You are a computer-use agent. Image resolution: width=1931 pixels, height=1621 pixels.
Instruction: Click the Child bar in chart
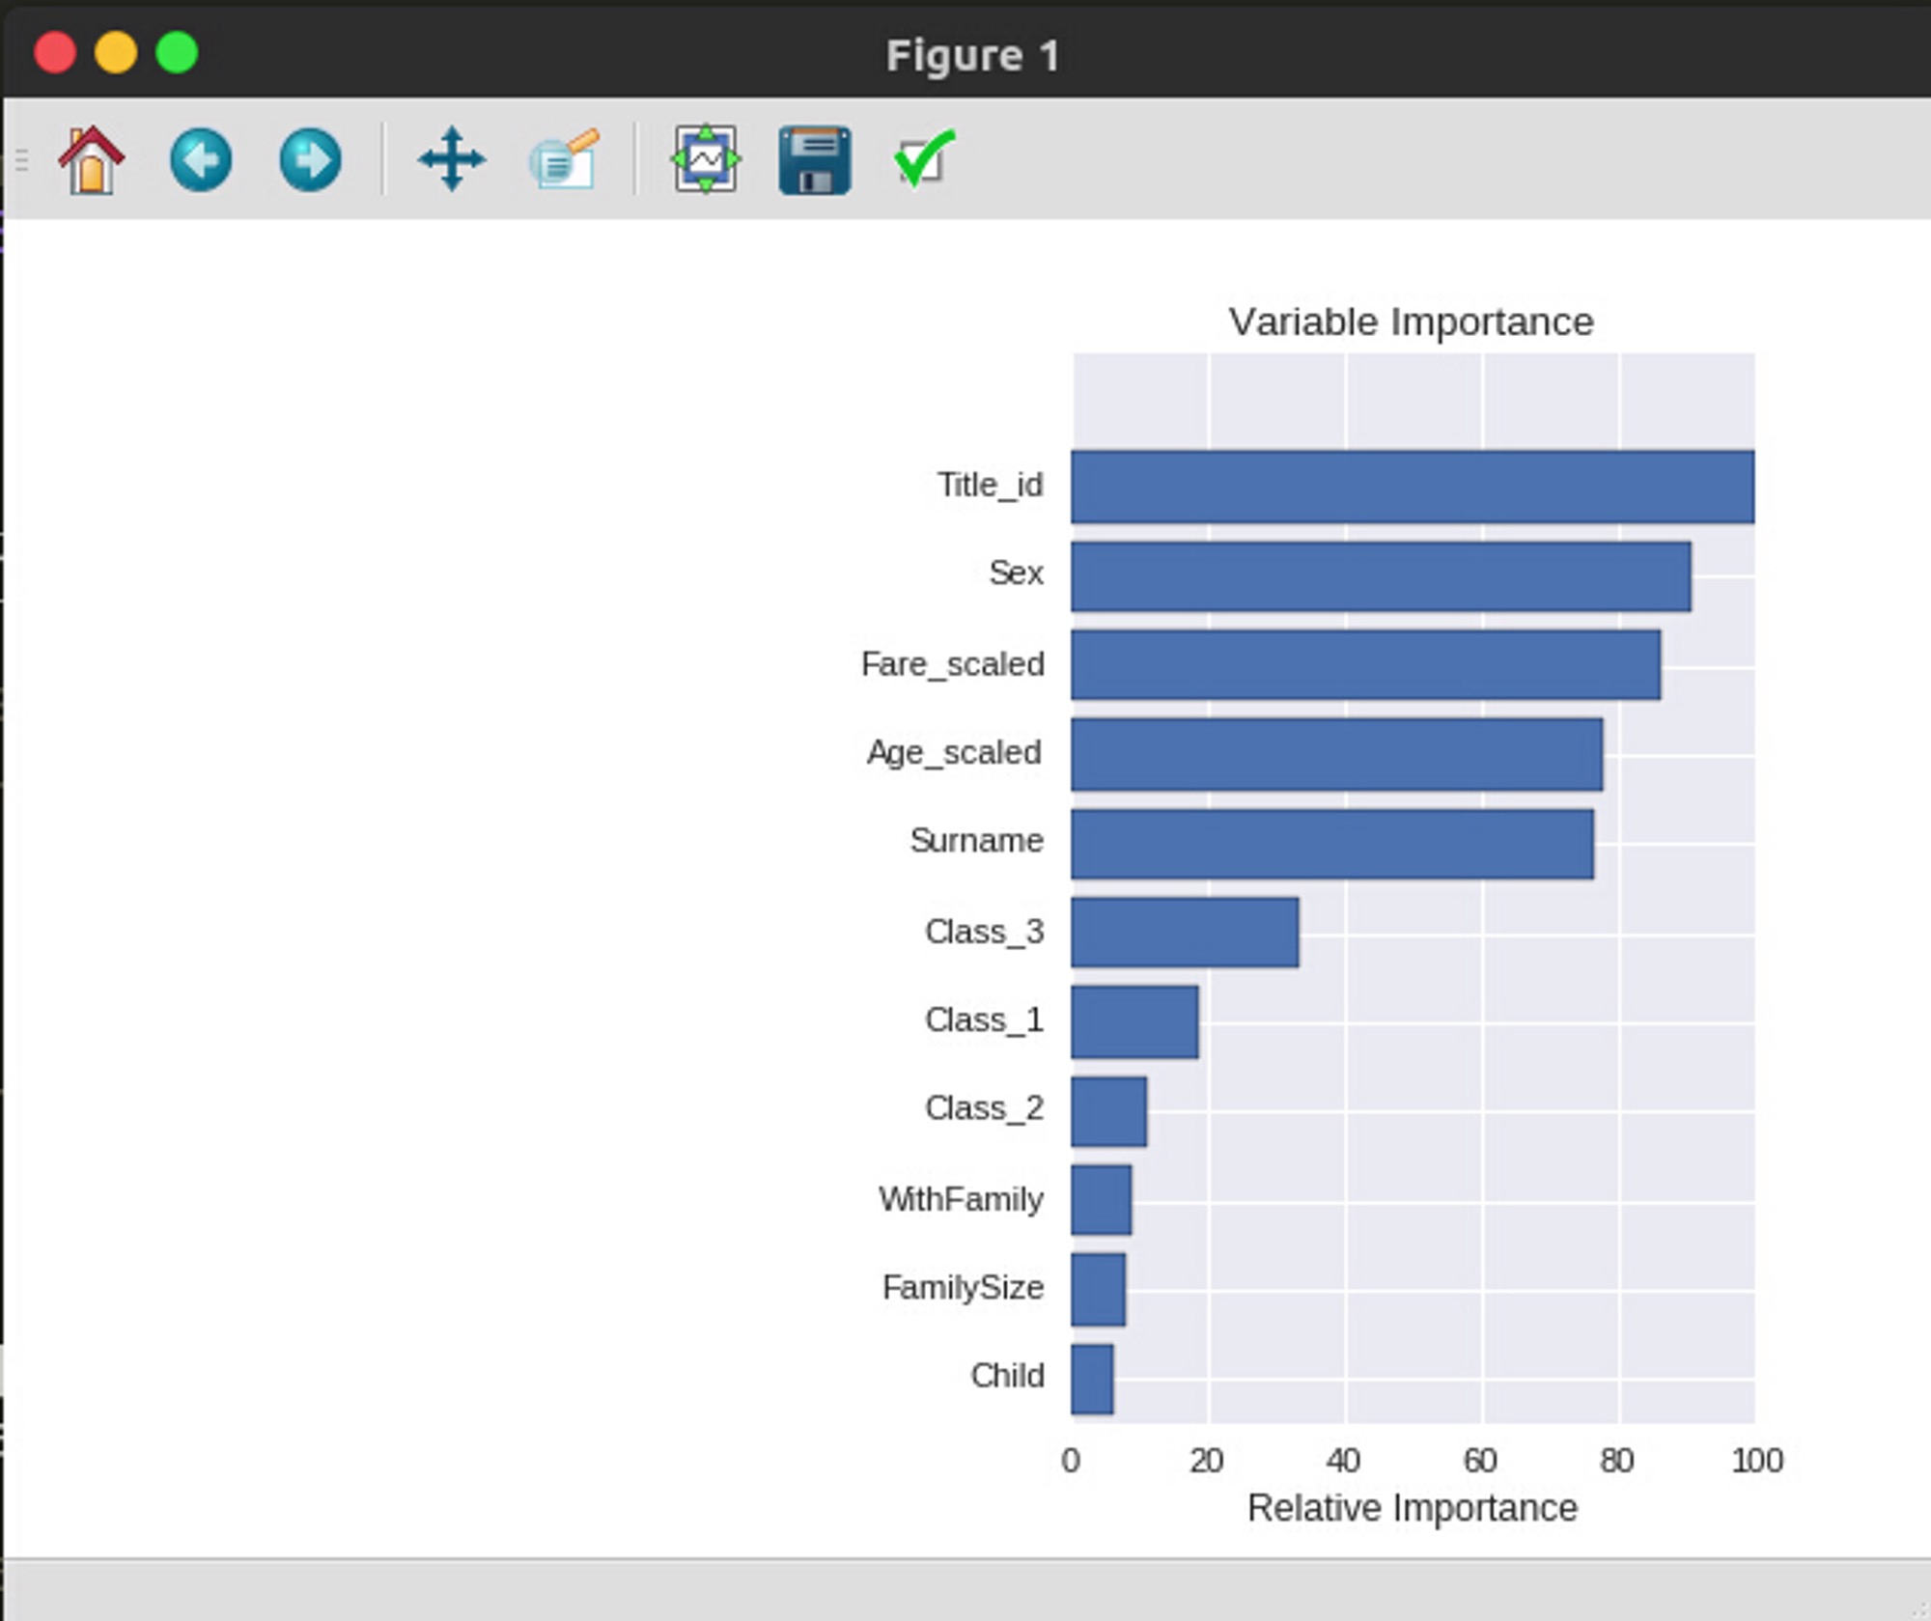pyautogui.click(x=1092, y=1379)
